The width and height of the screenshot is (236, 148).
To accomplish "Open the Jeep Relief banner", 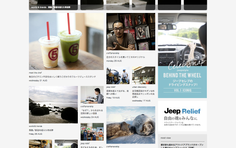I will (183, 116).
